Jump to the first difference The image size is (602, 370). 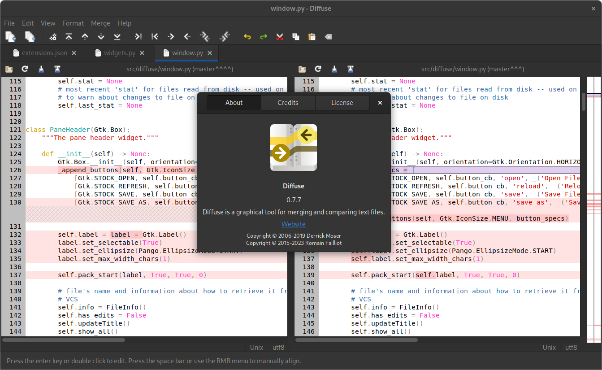tap(69, 37)
